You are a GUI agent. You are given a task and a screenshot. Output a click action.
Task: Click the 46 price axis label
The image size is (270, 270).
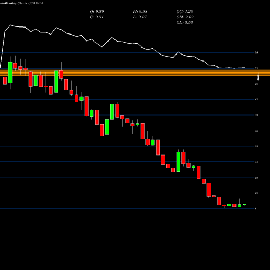[x=256, y=84]
